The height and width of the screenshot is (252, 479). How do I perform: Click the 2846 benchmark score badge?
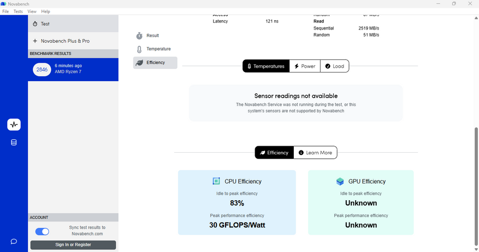pos(42,69)
